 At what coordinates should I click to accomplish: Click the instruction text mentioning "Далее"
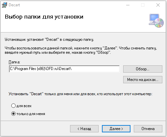(x=81, y=50)
